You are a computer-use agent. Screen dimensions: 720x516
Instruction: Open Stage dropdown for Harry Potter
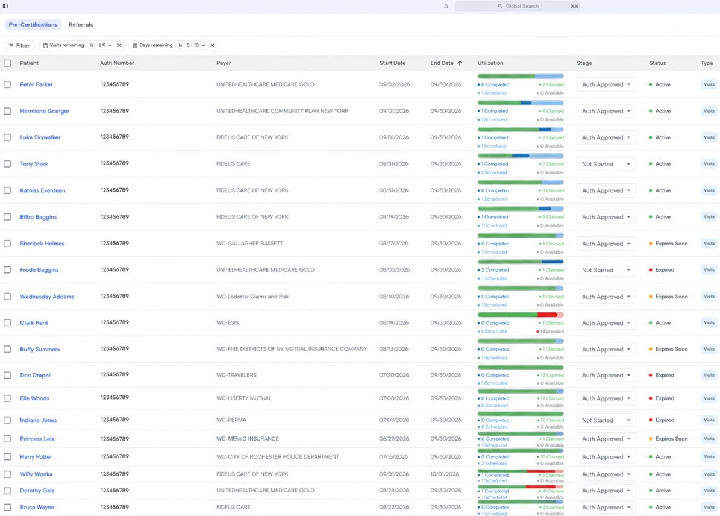pos(606,457)
